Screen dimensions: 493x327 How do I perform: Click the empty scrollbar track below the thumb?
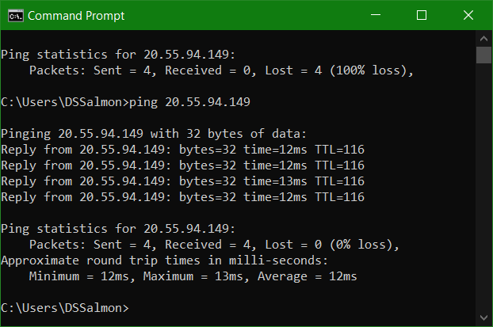click(x=483, y=187)
